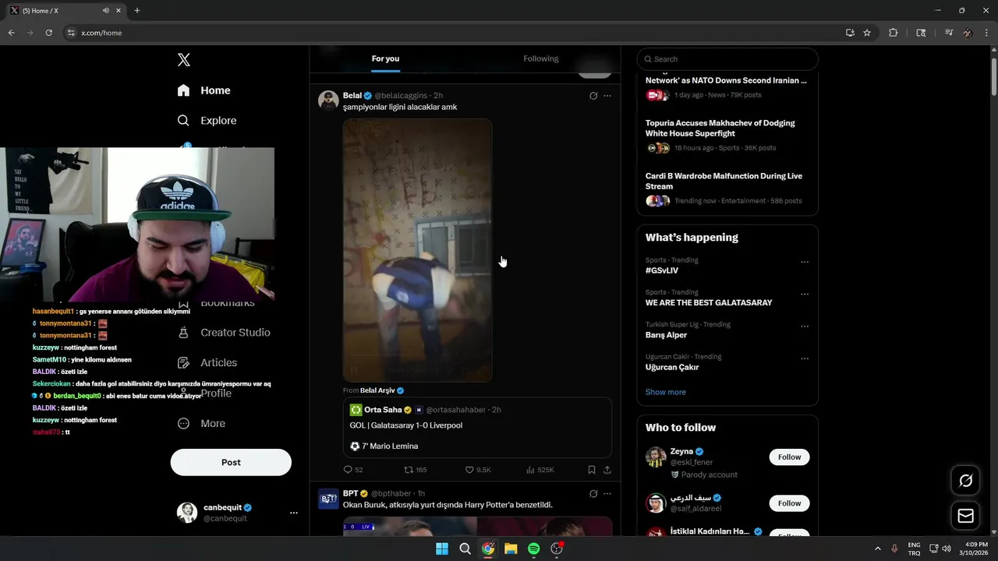Share Belal's post

coord(607,470)
